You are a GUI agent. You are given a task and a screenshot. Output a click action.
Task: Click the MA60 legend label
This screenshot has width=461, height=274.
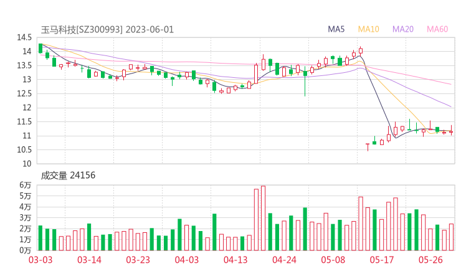[x=437, y=29]
